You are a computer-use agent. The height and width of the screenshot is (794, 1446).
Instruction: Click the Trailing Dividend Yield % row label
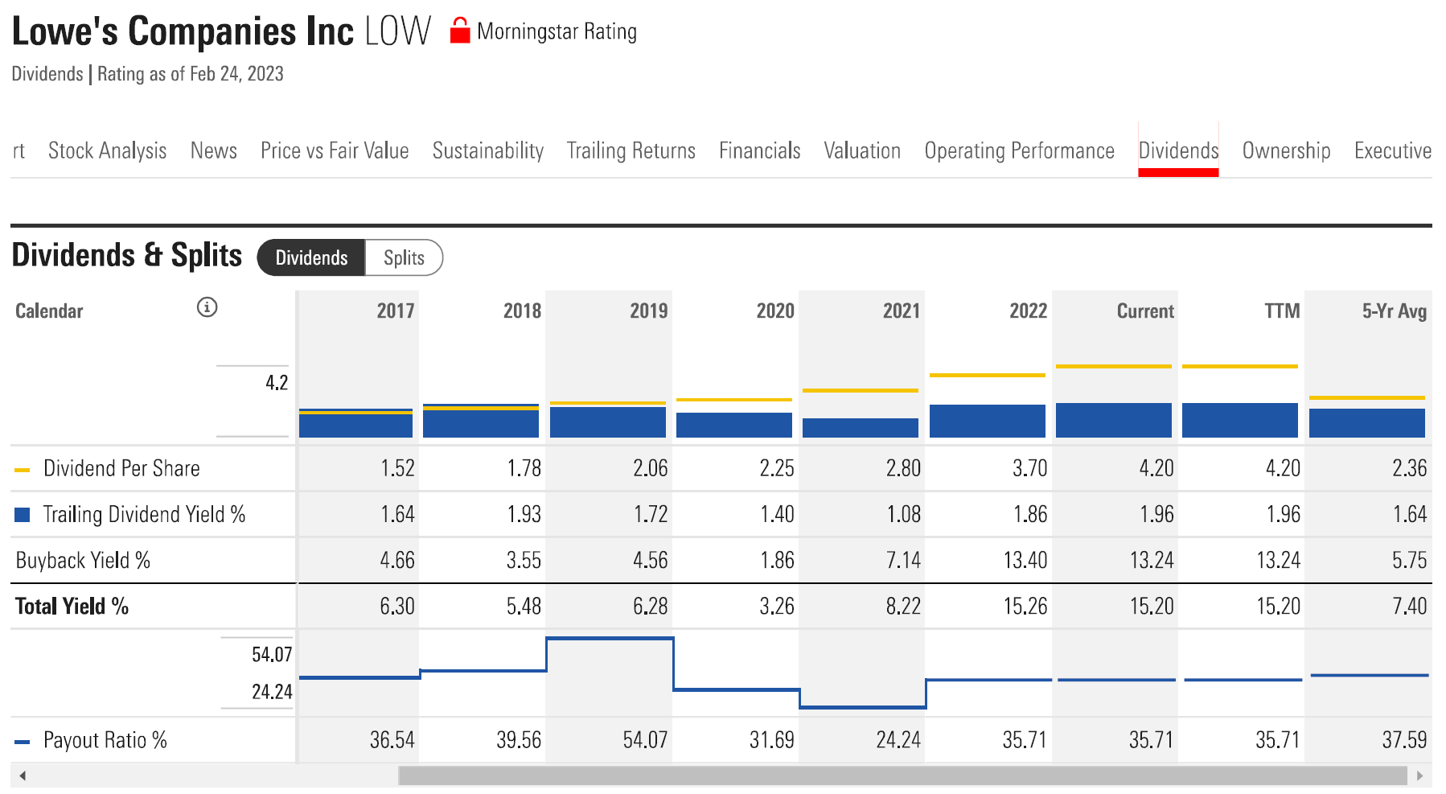pos(144,515)
